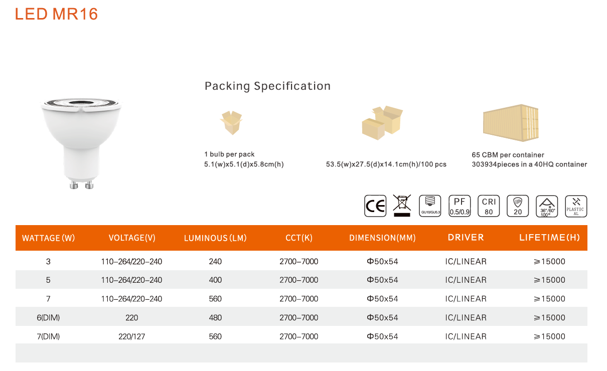Click the LED MR16 page title

tap(56, 14)
